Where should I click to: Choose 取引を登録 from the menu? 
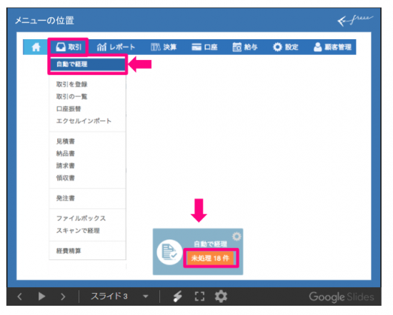(71, 84)
